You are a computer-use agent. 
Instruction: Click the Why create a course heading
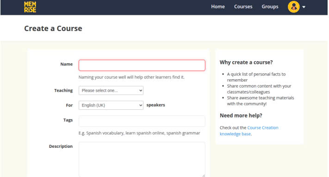(x=246, y=63)
